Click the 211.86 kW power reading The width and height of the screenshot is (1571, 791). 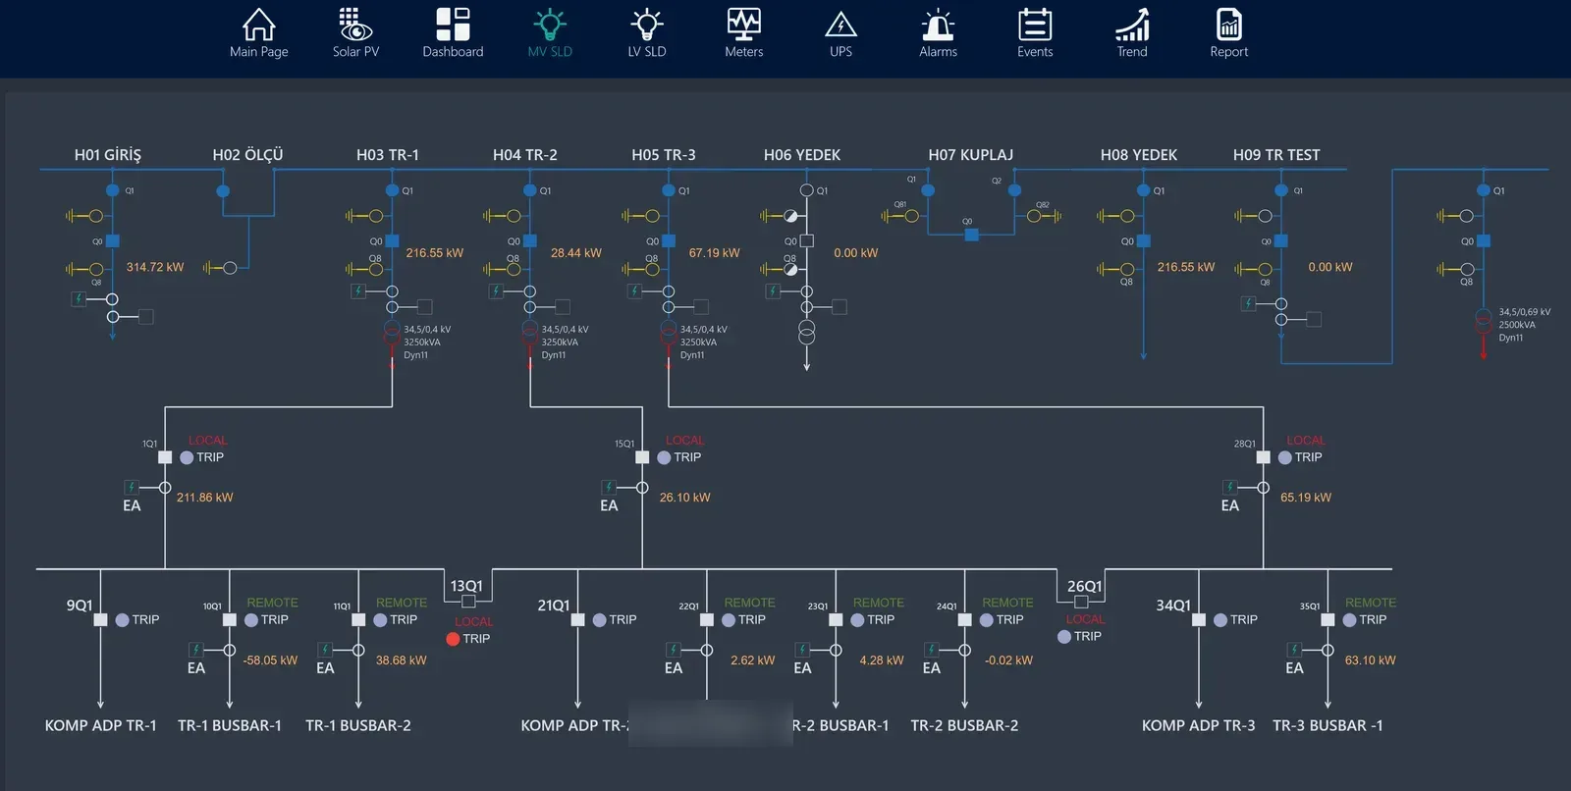coord(204,498)
